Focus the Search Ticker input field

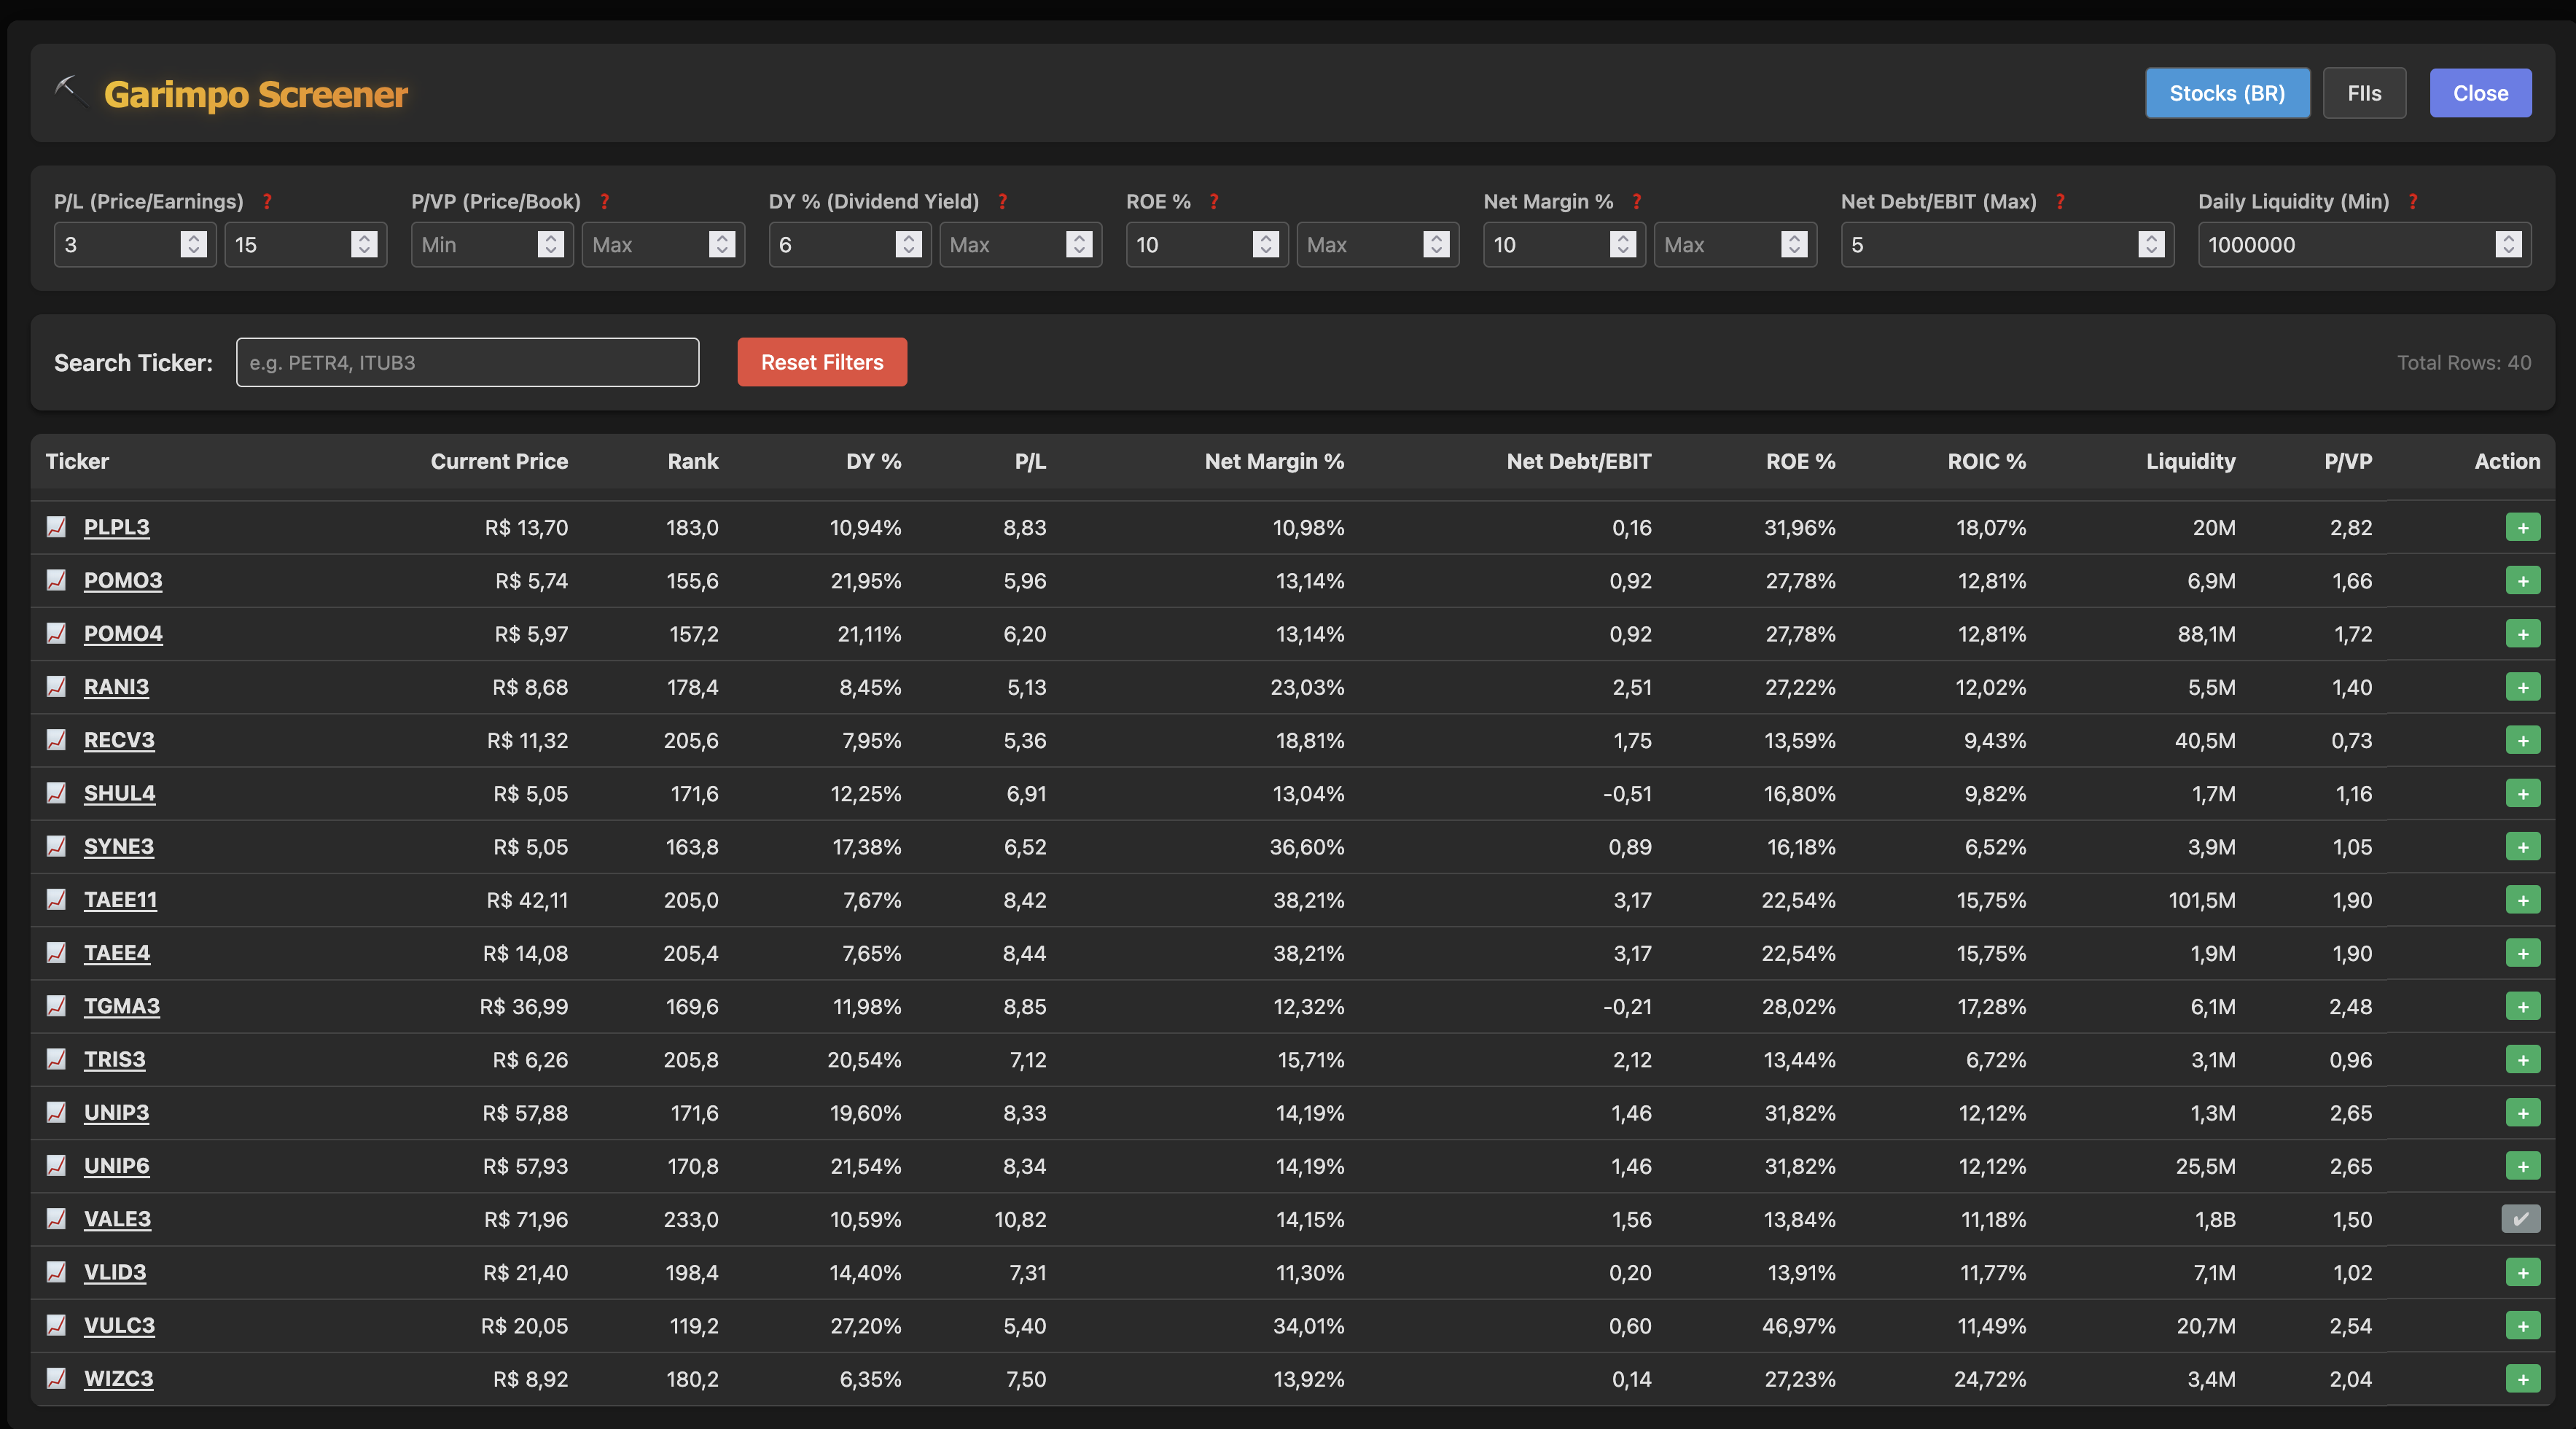point(467,362)
